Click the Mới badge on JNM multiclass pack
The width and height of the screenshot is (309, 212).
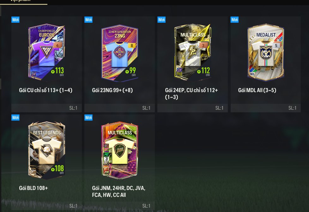click(x=88, y=118)
